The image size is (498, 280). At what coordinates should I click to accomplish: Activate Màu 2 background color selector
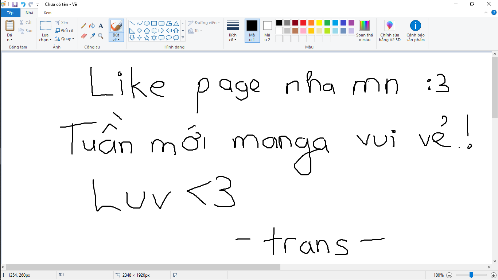click(x=267, y=31)
